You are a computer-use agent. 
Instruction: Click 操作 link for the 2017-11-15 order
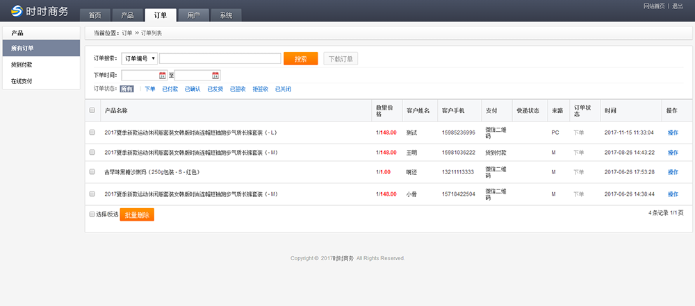coord(672,132)
